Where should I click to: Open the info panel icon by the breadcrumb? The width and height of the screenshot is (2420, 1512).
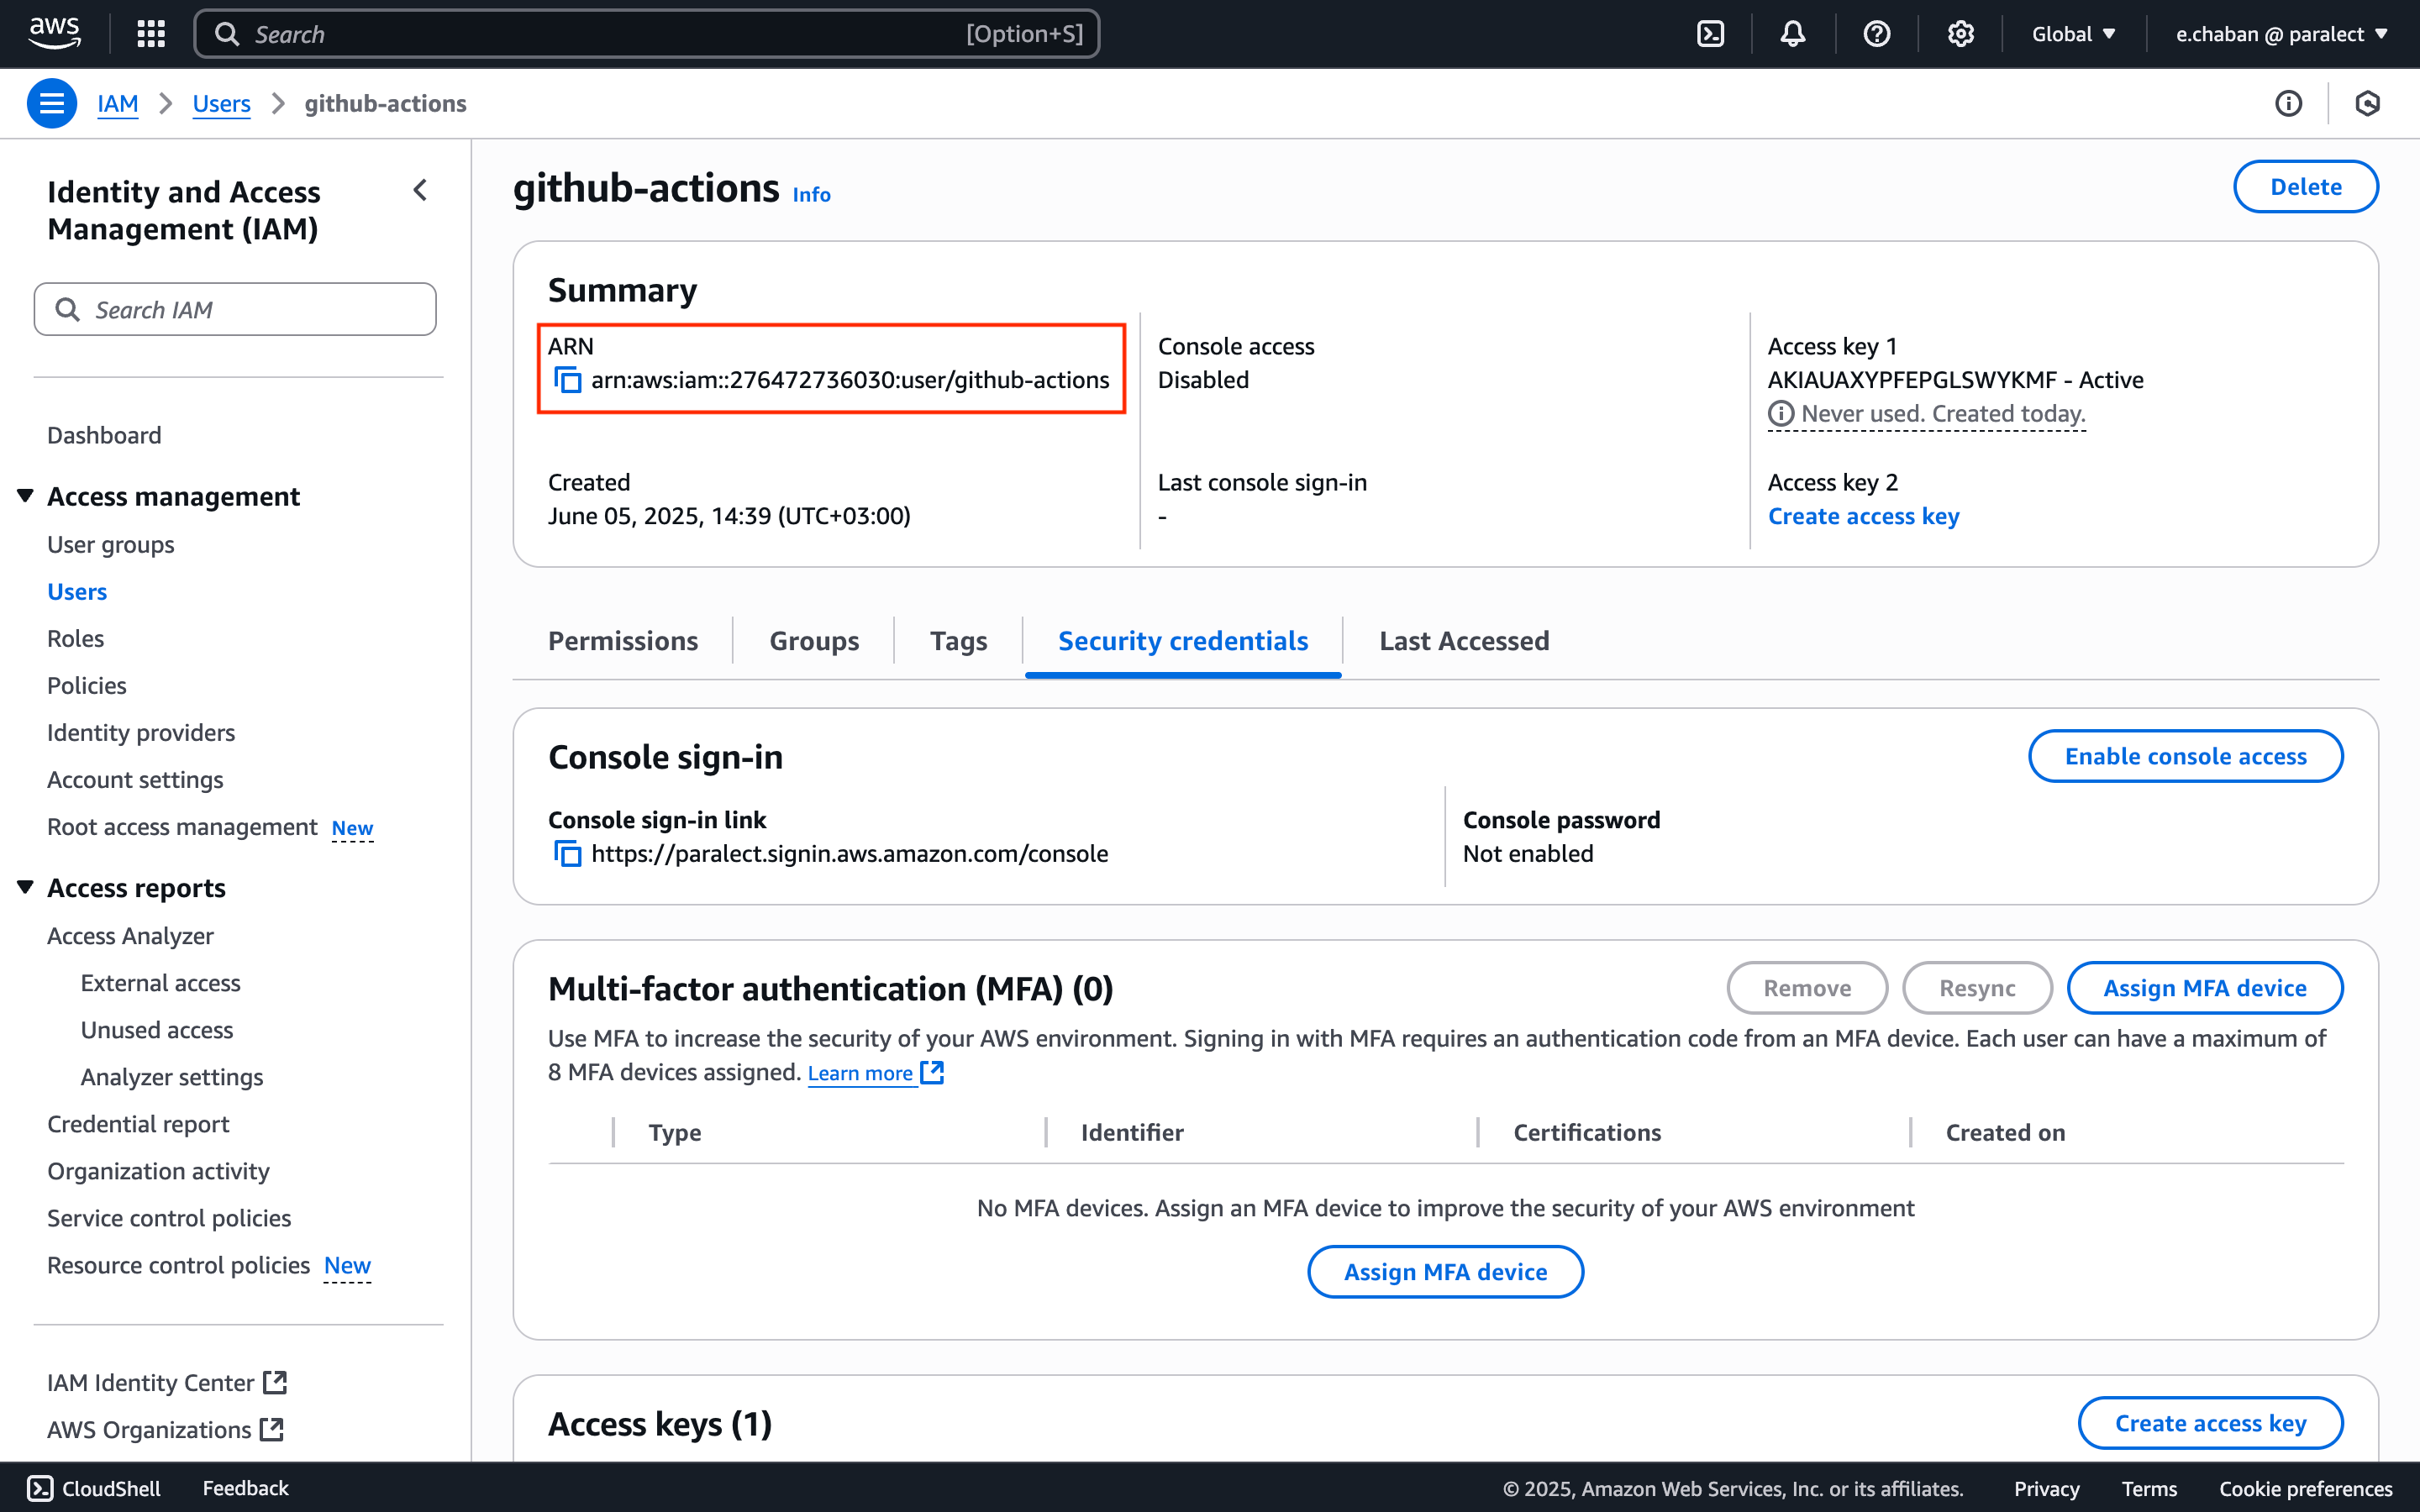(2288, 103)
